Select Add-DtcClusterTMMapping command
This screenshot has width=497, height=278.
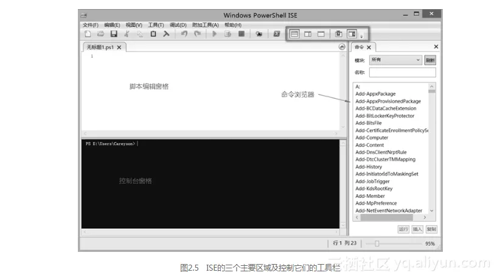385,160
